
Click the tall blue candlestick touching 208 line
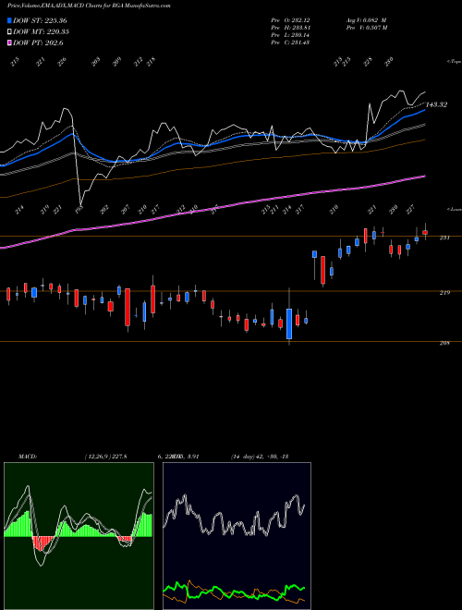289,323
